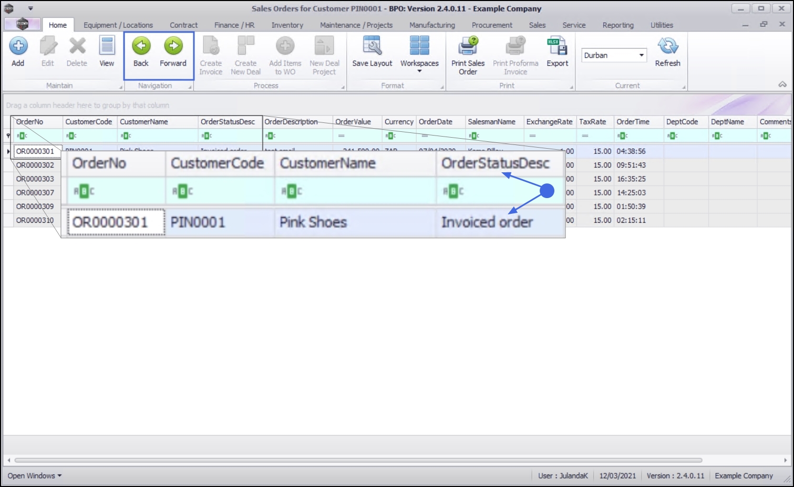Open the Service tab
This screenshot has width=794, height=487.
coord(574,25)
